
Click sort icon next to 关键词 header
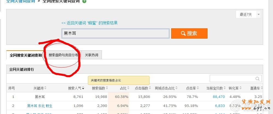(45, 88)
